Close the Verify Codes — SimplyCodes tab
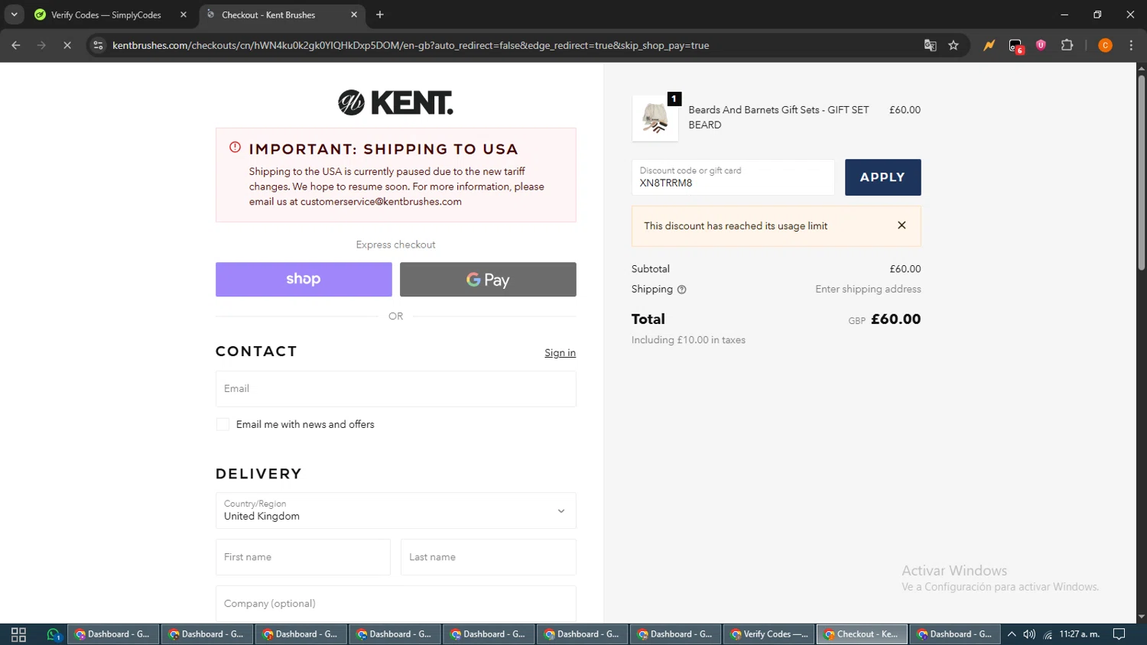Image resolution: width=1147 pixels, height=645 pixels. coord(184,15)
